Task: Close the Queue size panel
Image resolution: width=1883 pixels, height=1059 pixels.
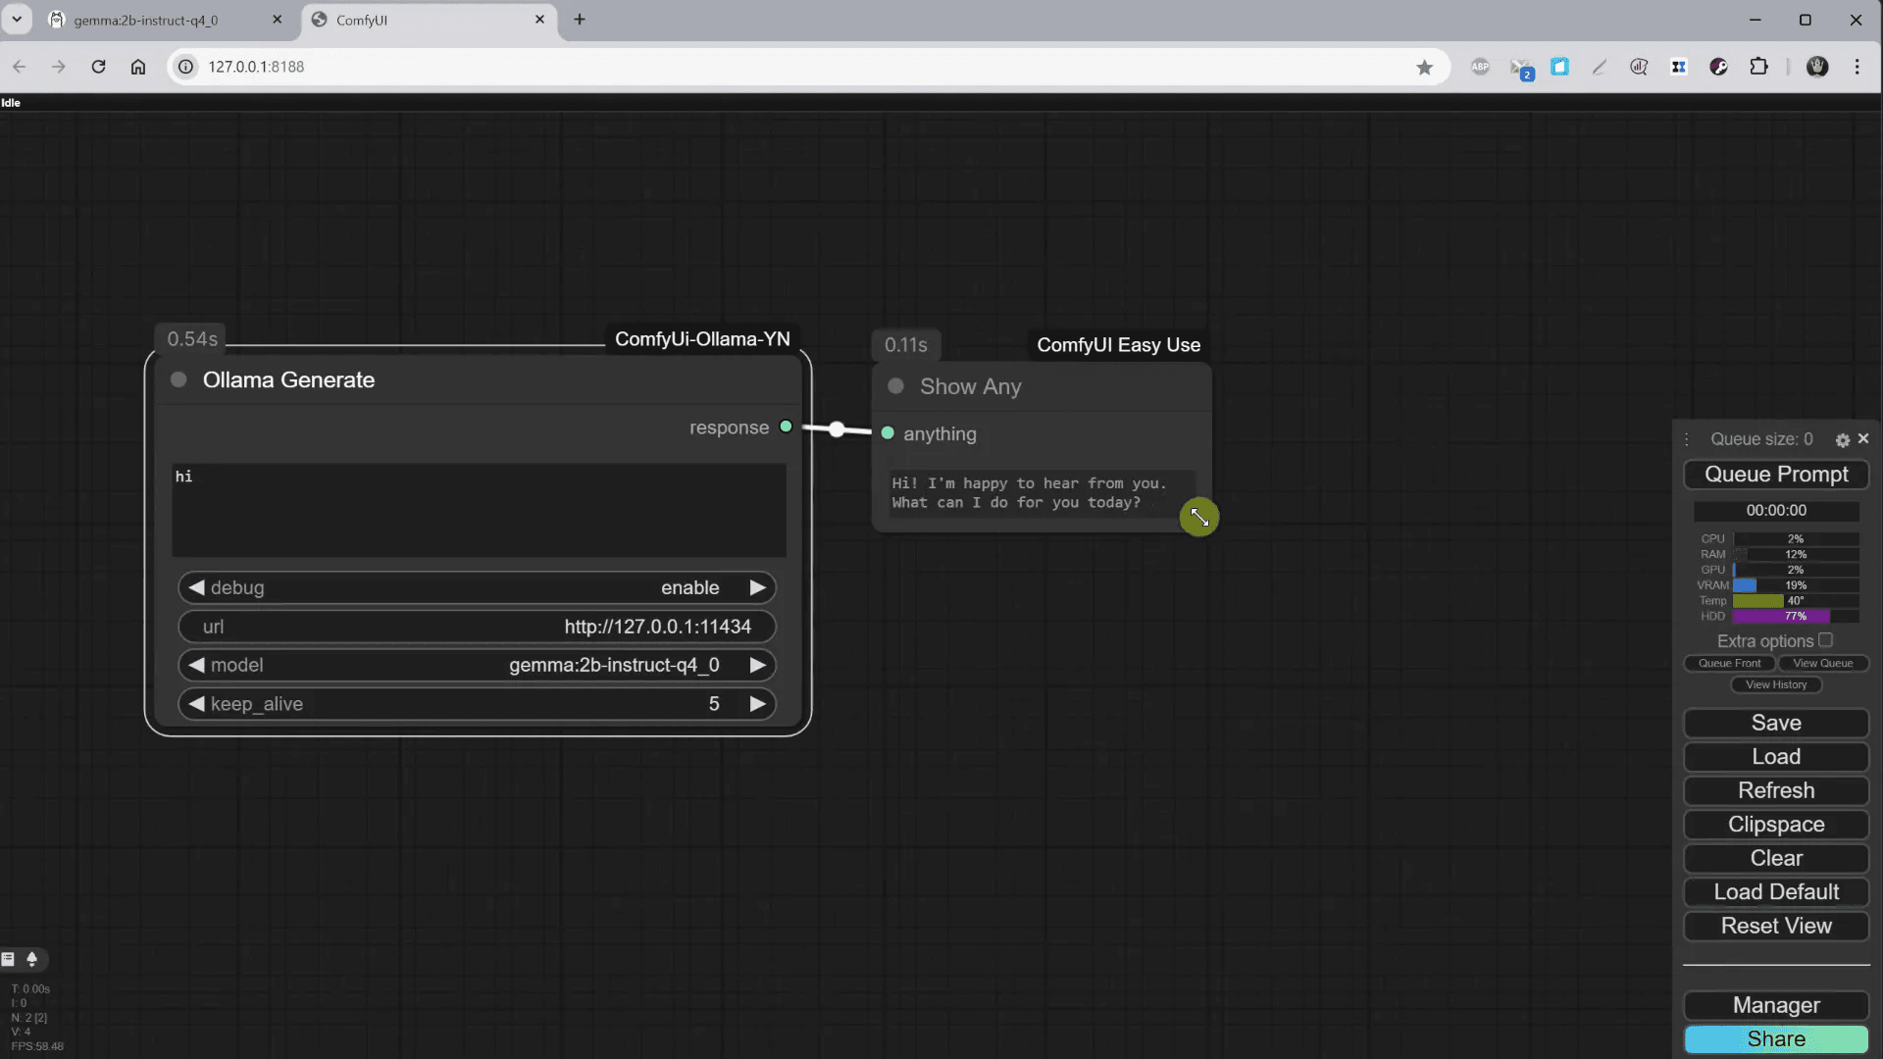Action: [1864, 438]
